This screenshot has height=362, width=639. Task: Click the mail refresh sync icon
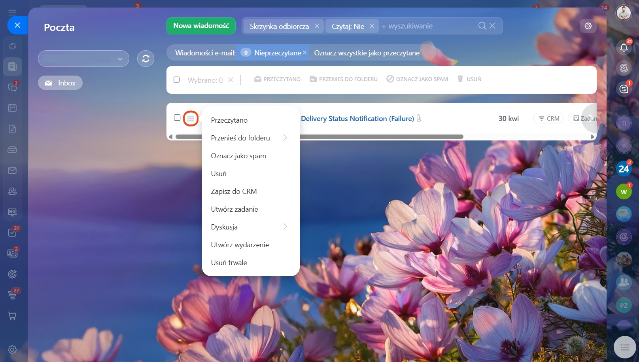[146, 59]
